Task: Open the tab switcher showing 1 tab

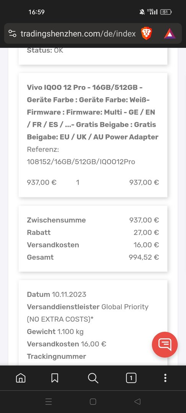Action: pos(131,378)
